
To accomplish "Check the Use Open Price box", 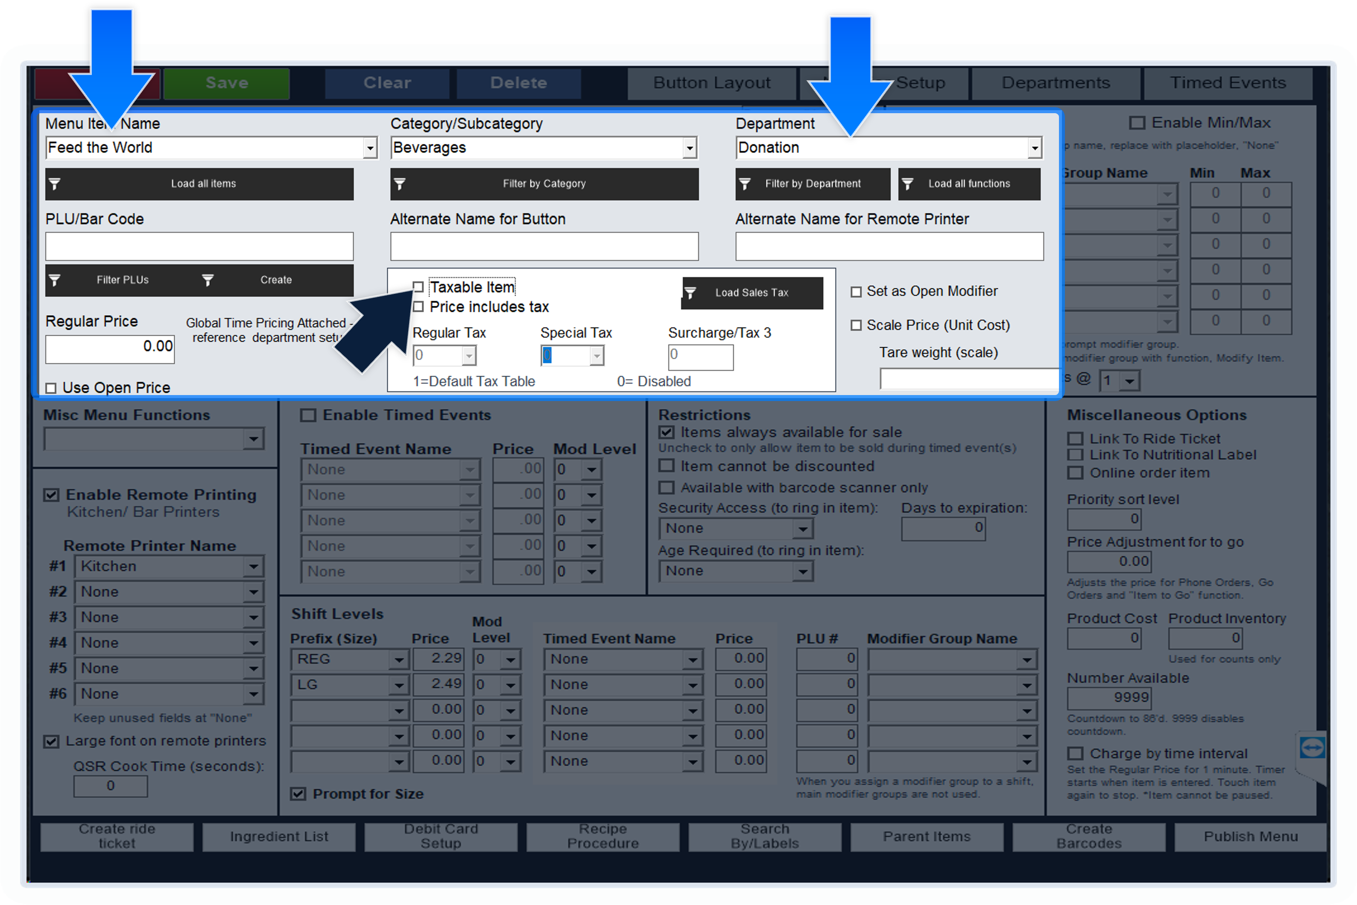I will (51, 388).
